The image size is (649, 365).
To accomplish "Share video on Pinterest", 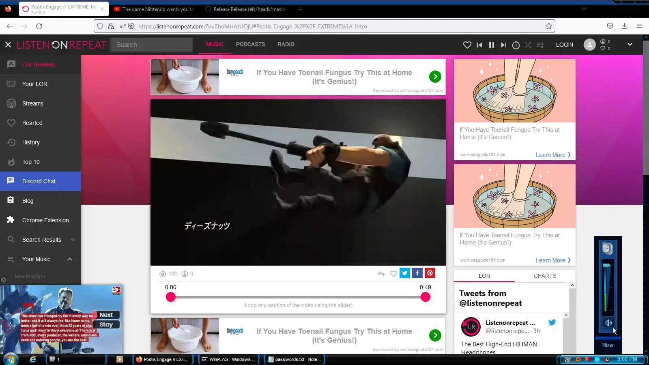I will click(430, 273).
